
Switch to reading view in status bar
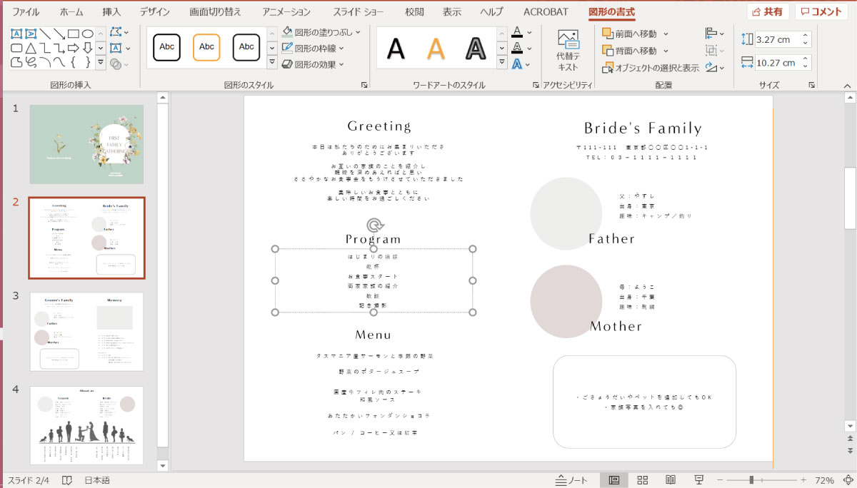(671, 480)
